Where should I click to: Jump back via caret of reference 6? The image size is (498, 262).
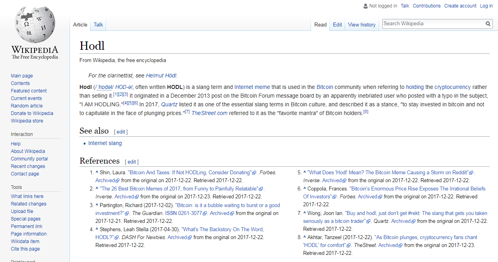(305, 188)
